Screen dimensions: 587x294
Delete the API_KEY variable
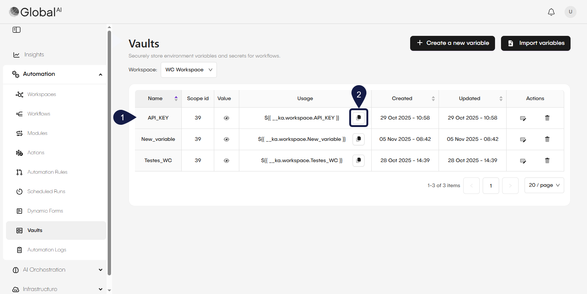coord(547,118)
